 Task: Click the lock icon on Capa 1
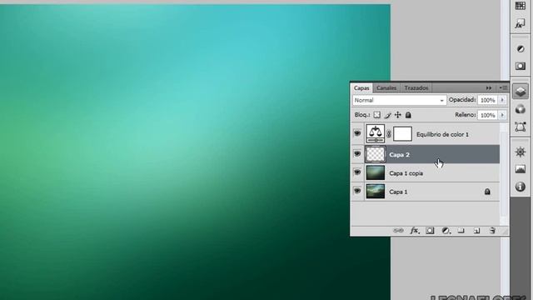487,192
